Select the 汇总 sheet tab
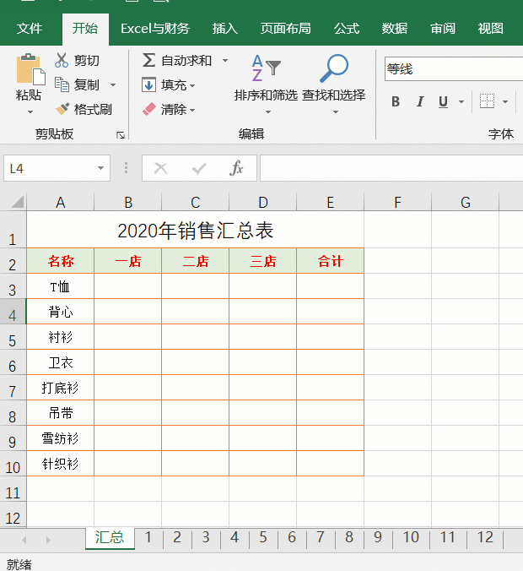Image resolution: width=523 pixels, height=571 pixels. coord(110,537)
